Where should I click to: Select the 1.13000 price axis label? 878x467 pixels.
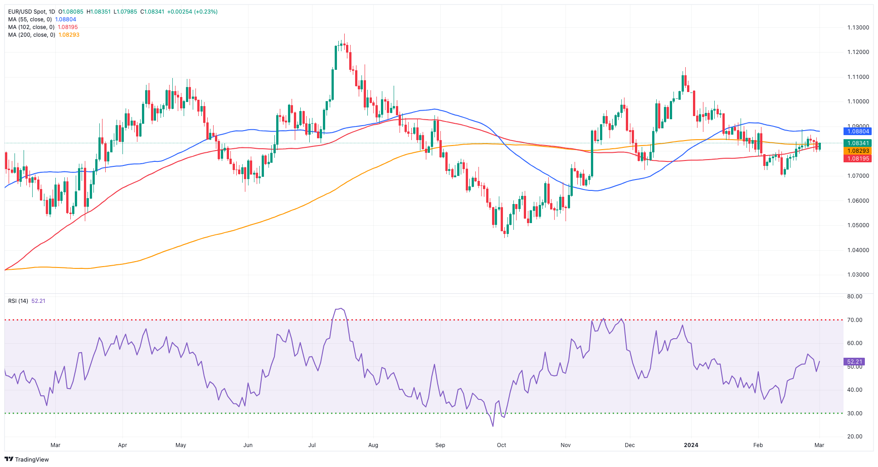coord(858,28)
